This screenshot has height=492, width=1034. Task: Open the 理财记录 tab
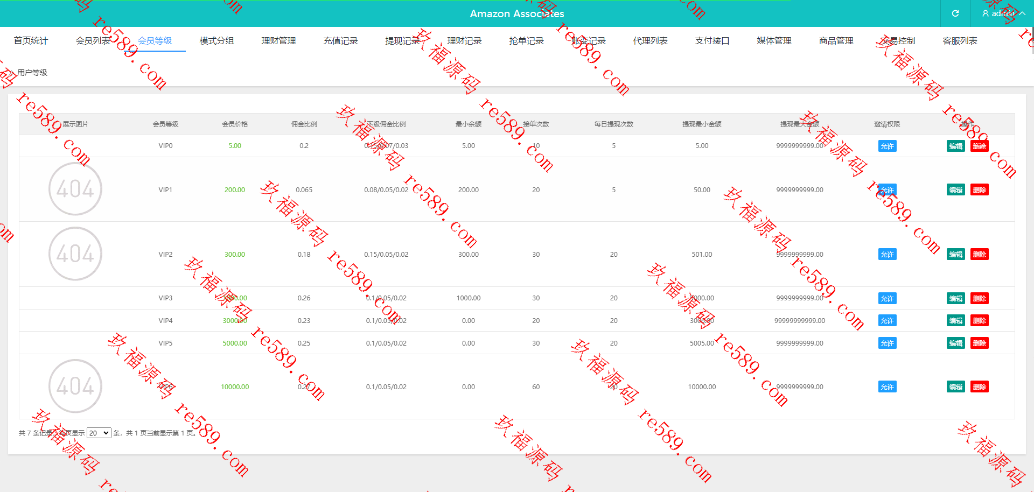tap(464, 40)
